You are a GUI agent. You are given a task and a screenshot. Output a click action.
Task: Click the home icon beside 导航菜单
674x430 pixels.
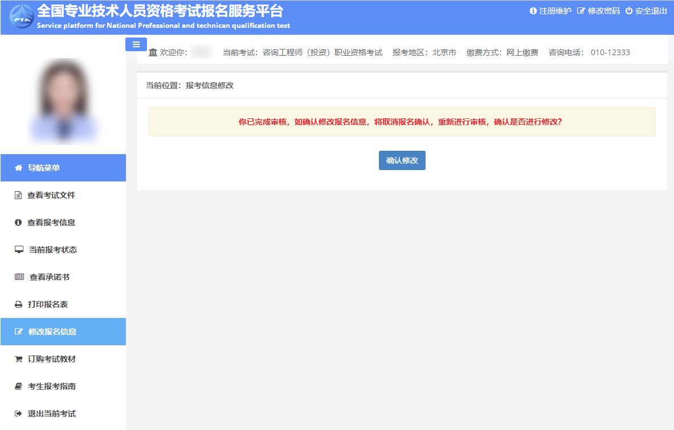tap(18, 168)
